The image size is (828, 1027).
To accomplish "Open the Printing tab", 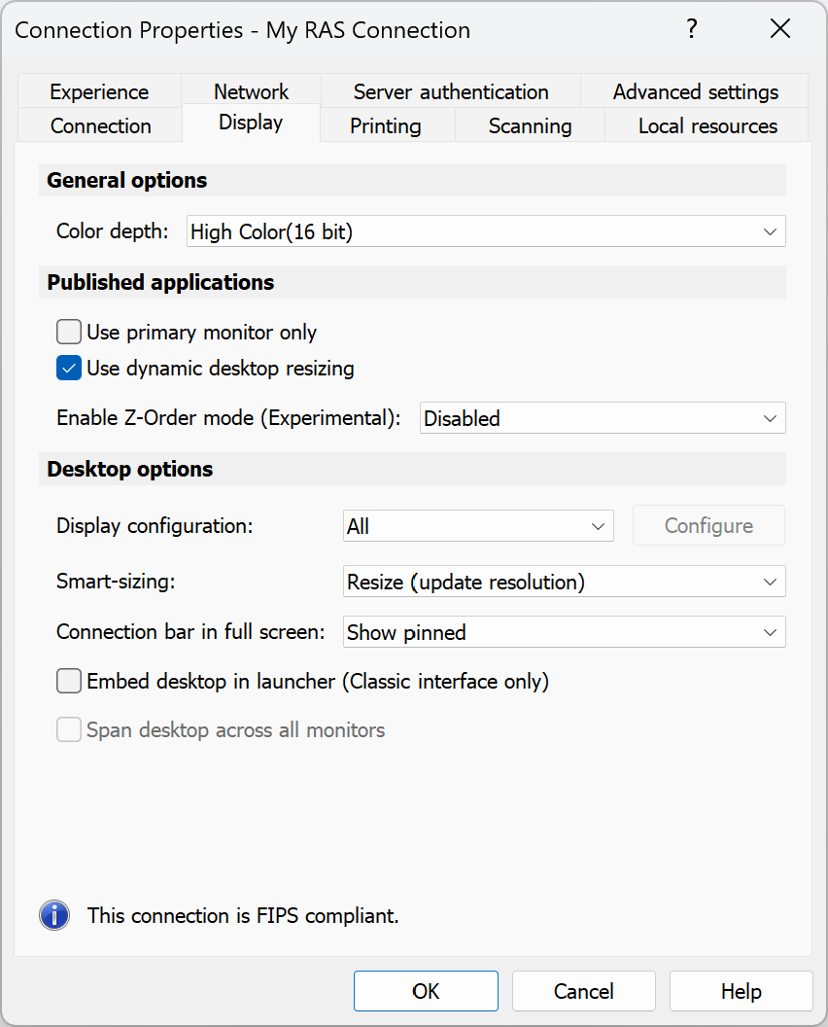I will [385, 125].
